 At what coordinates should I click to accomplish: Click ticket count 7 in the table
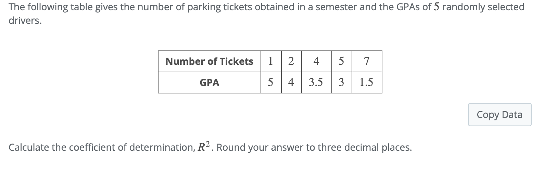[366, 61]
